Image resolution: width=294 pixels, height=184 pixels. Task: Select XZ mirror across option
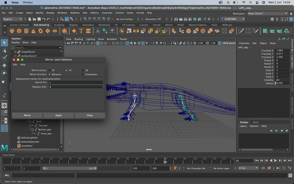(x=83, y=70)
